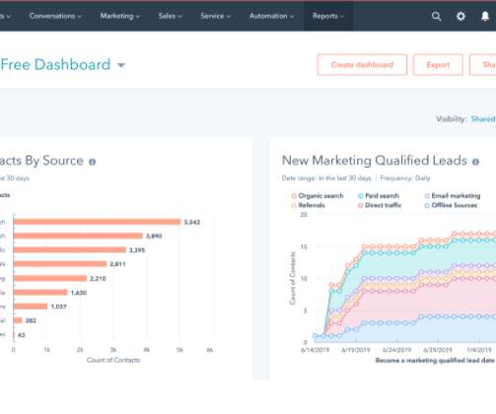The height and width of the screenshot is (414, 496).
Task: Select the bar labeled 1,037
Action: pyautogui.click(x=31, y=307)
